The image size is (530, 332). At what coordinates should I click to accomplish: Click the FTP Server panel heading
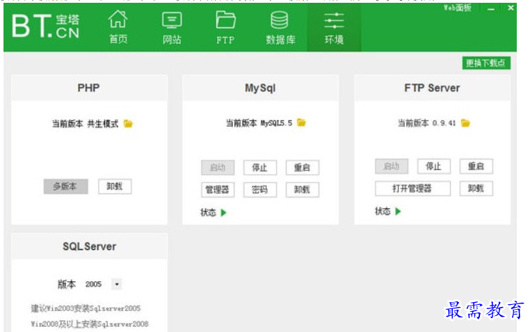point(432,88)
